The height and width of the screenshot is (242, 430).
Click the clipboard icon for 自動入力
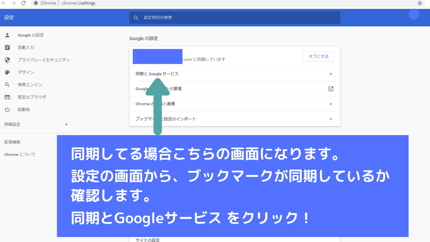[x=7, y=48]
